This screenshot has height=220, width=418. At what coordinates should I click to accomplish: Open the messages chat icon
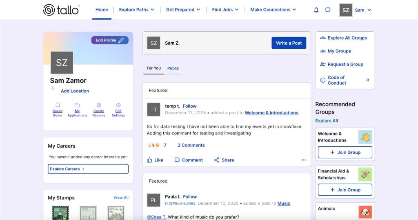[328, 10]
